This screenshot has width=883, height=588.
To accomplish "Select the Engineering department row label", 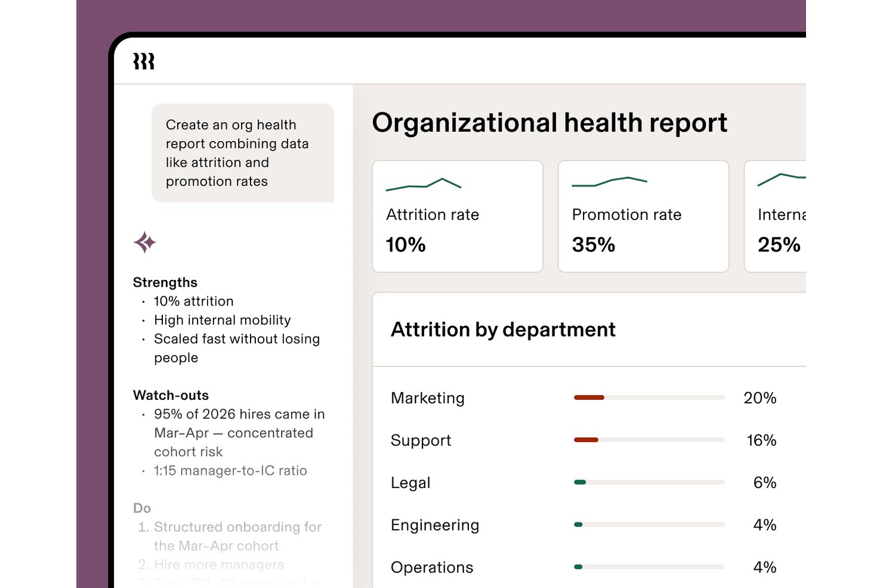I will [435, 525].
